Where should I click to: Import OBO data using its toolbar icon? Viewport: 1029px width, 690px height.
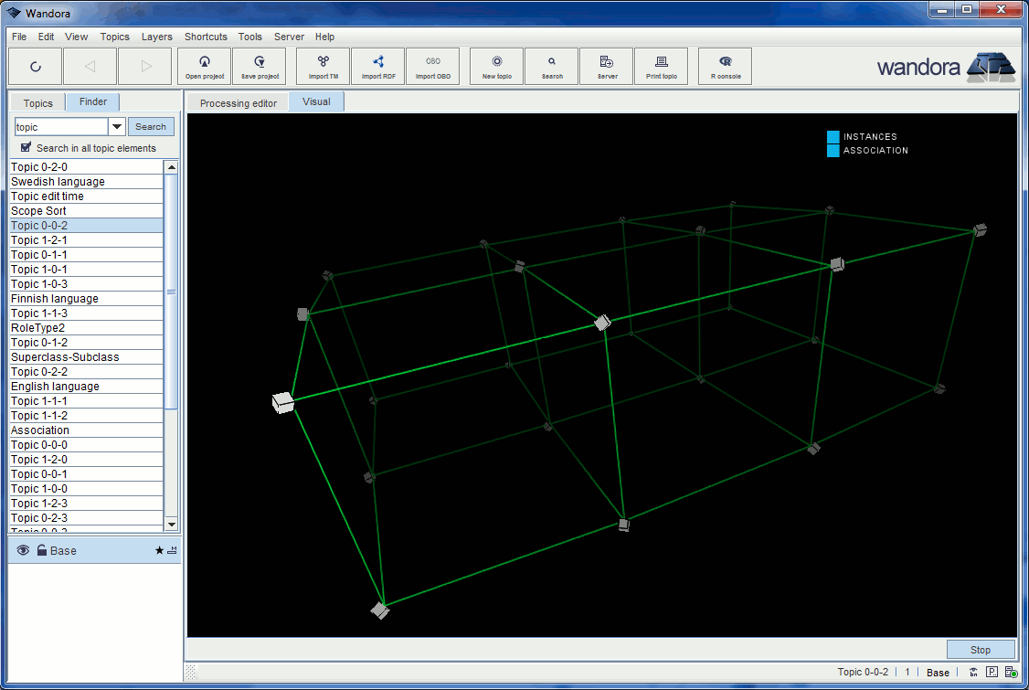pos(432,66)
